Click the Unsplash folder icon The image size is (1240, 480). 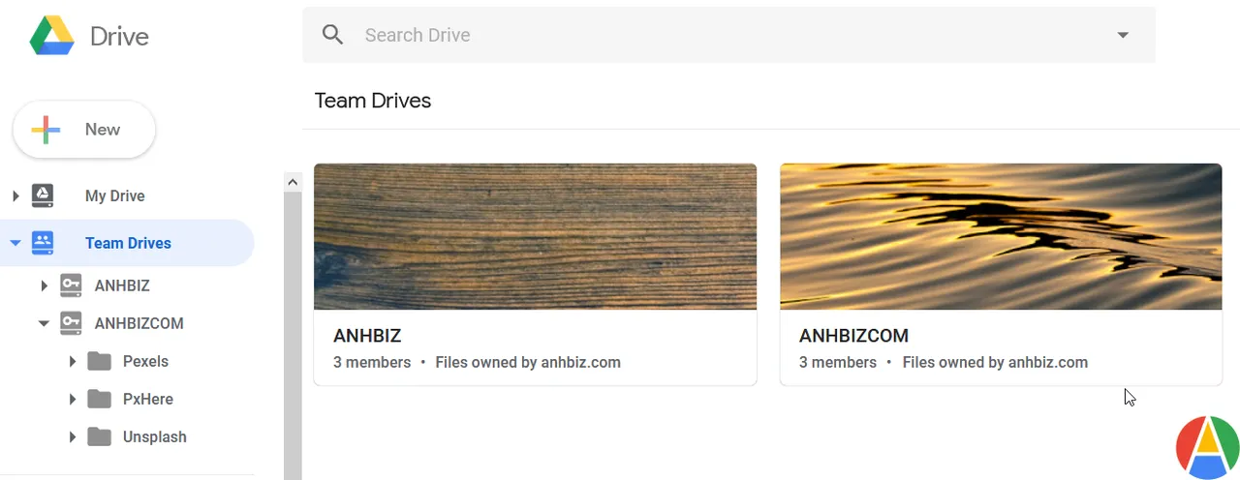point(99,436)
